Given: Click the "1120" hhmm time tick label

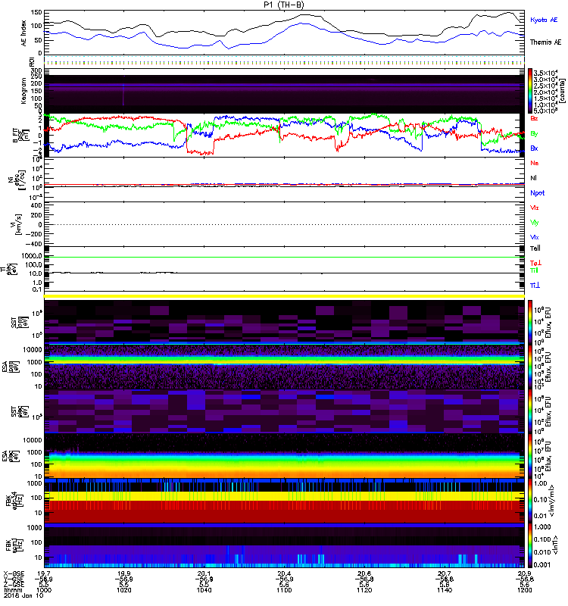Looking at the screenshot, I should point(364,590).
